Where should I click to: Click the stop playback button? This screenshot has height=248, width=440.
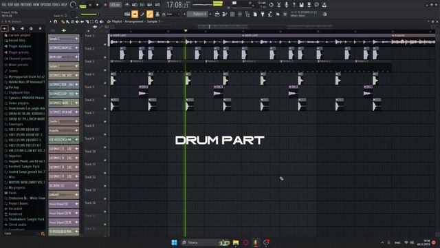coord(98,5)
